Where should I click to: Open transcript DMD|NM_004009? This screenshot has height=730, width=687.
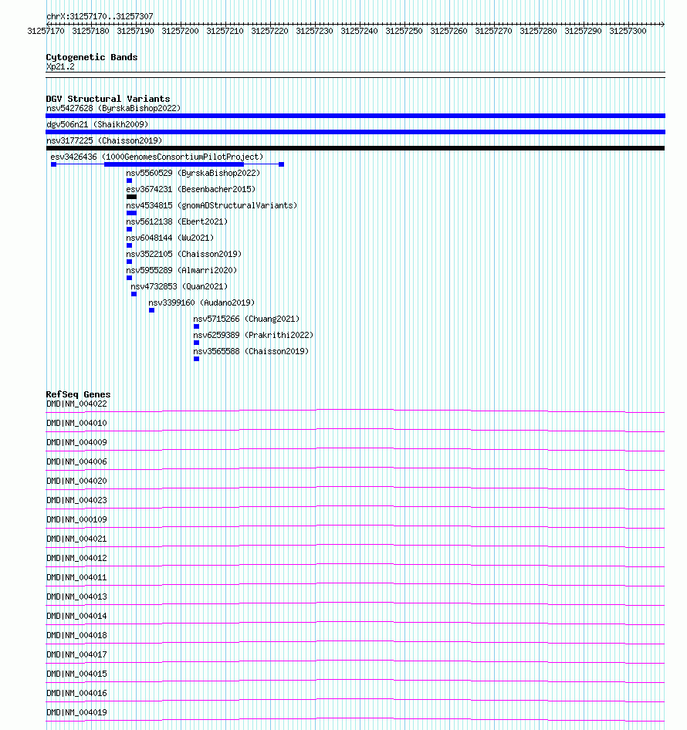point(76,443)
